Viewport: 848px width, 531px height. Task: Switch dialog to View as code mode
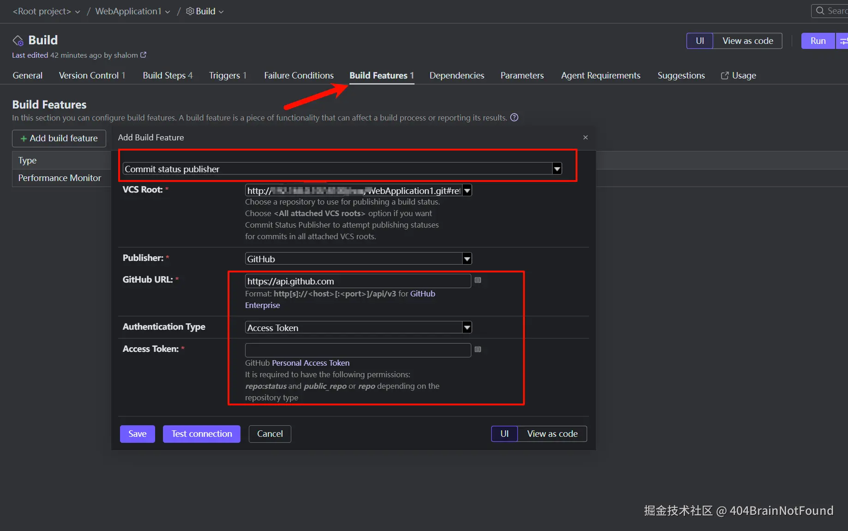tap(552, 434)
